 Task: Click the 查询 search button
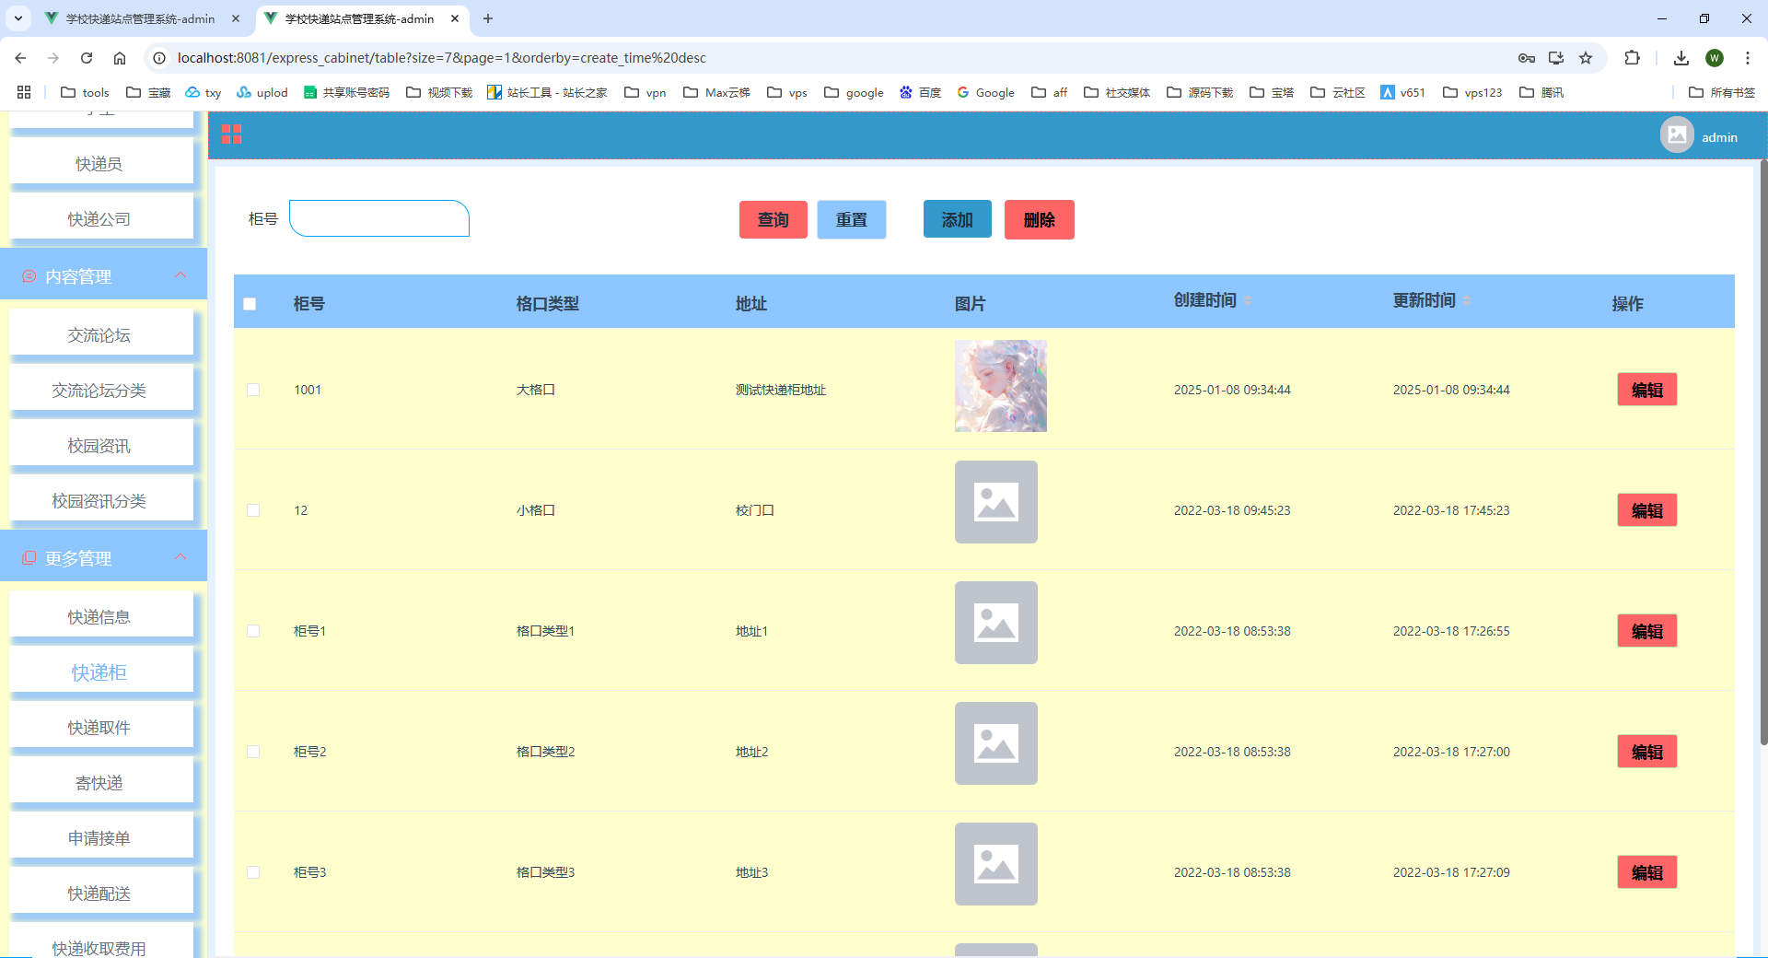(x=773, y=219)
